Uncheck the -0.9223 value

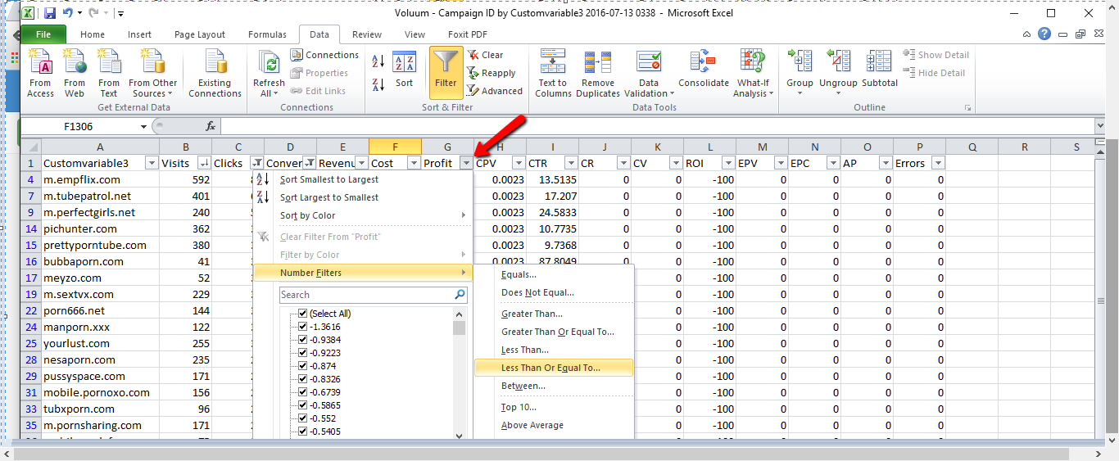tap(303, 353)
